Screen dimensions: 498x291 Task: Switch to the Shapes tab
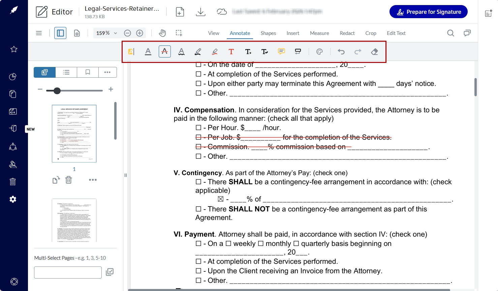[268, 33]
